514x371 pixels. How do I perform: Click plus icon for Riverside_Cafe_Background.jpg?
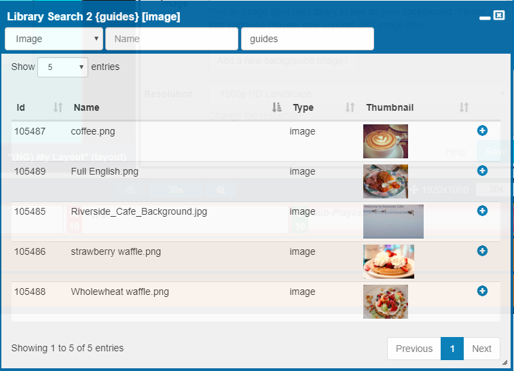click(x=482, y=211)
